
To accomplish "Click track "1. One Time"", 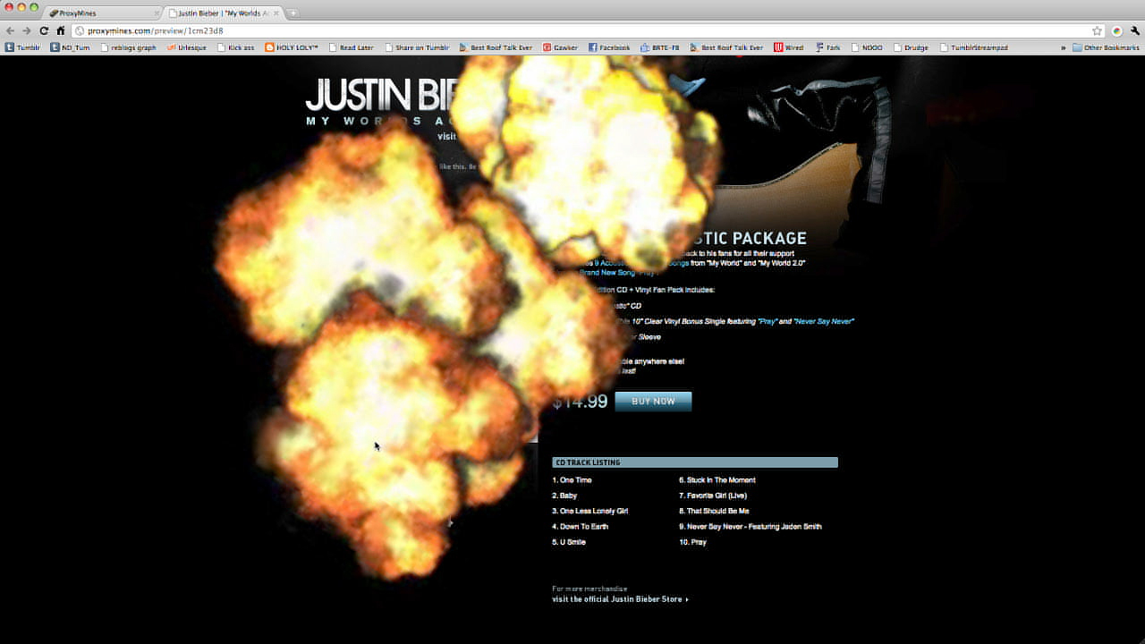I will [572, 480].
